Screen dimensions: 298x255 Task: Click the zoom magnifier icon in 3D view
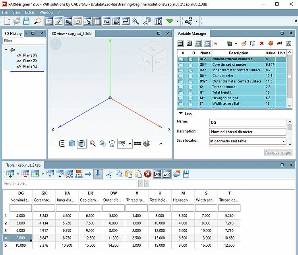[93, 144]
